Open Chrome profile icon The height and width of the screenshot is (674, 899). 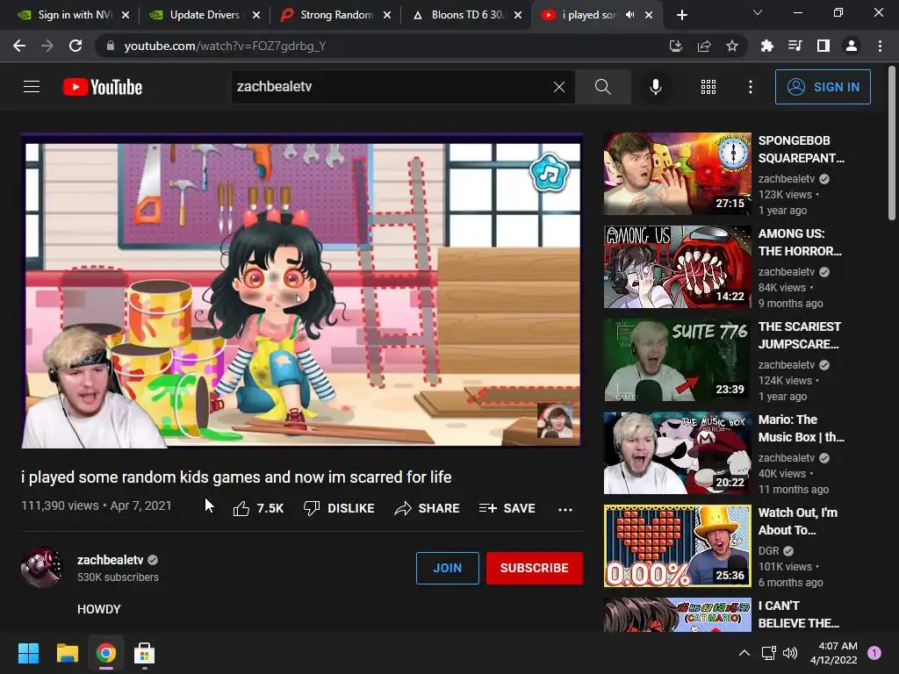point(852,46)
